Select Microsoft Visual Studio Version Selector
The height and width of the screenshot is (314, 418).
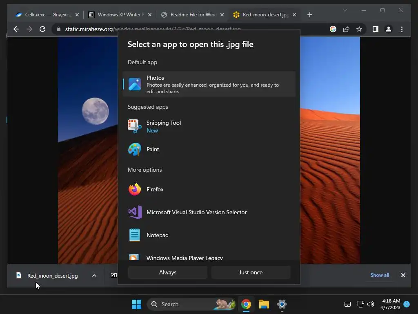209,212
